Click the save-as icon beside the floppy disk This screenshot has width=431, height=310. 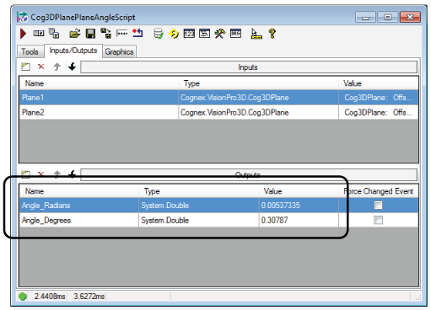pos(105,34)
